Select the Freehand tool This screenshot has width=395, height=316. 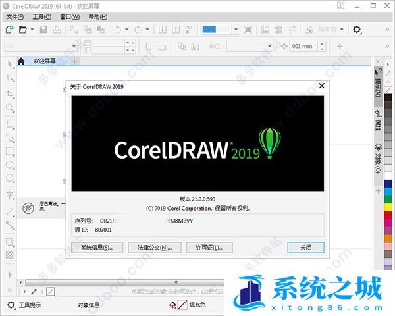tap(10, 125)
